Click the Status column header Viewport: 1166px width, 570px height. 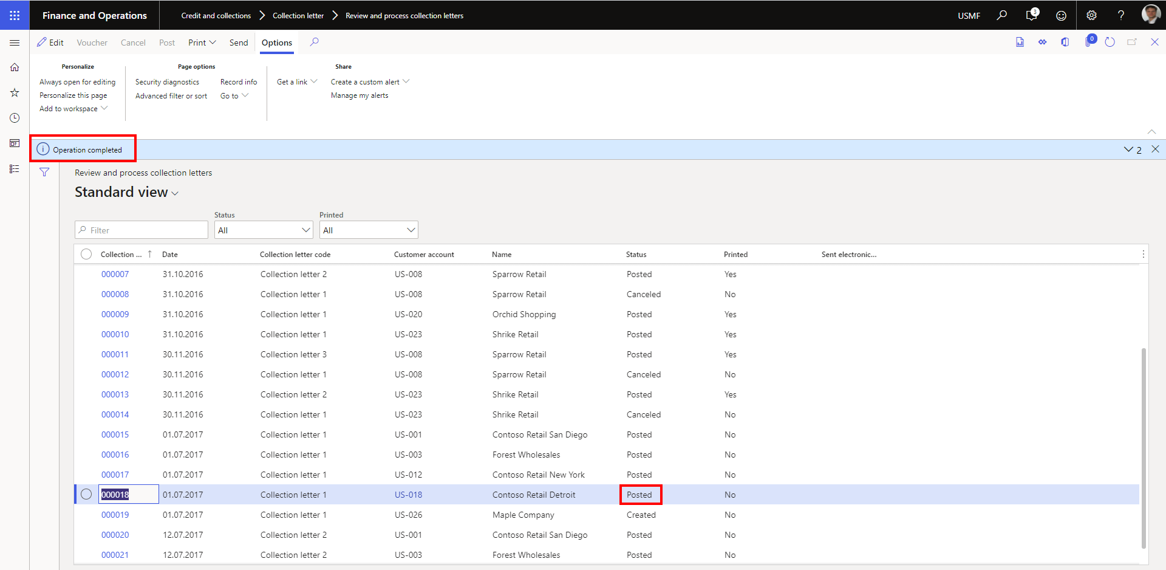coord(636,254)
